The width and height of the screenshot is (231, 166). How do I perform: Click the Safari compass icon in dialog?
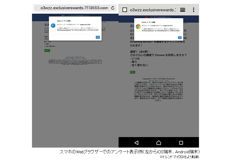(x=53, y=25)
